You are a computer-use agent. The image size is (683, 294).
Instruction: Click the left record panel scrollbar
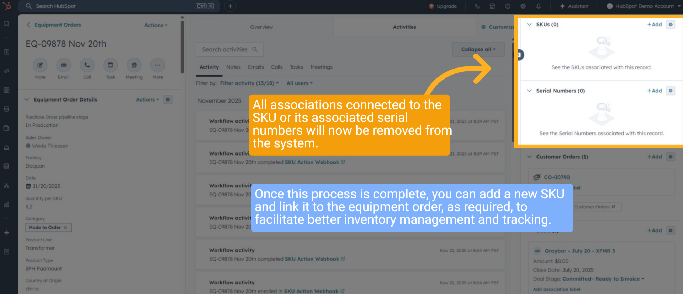coord(182,47)
